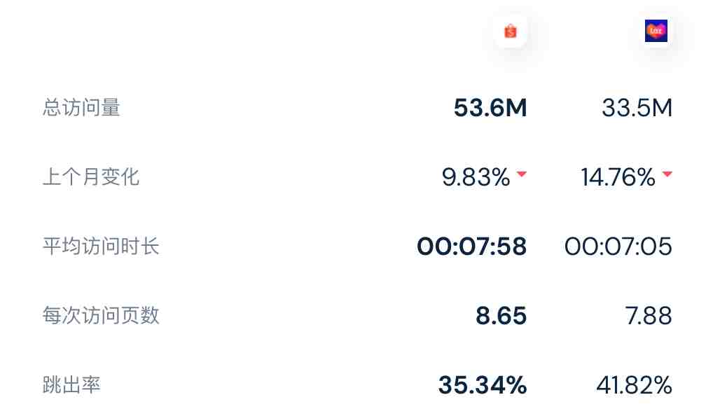This screenshot has width=720, height=409.
Task: Select the 上个月变化 row label
Action: pyautogui.click(x=91, y=176)
